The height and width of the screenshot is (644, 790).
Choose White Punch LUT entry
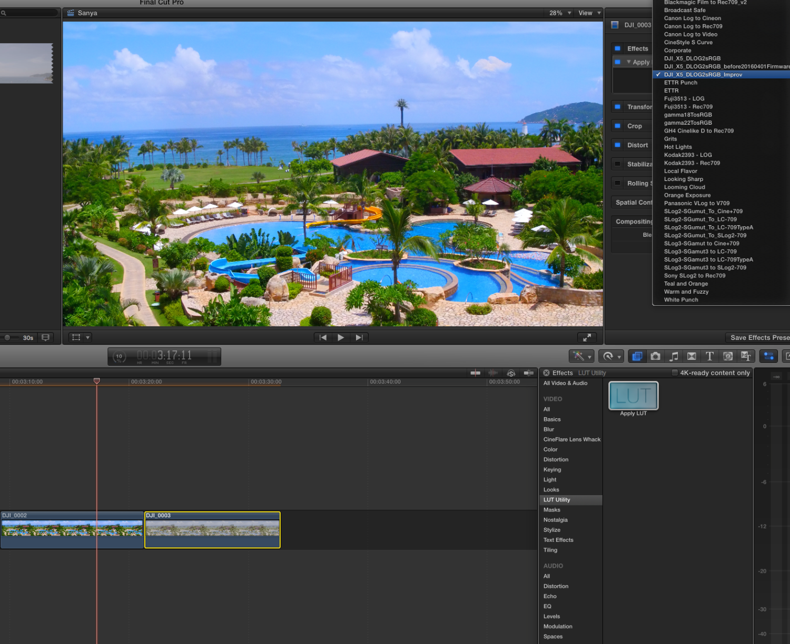tap(681, 300)
